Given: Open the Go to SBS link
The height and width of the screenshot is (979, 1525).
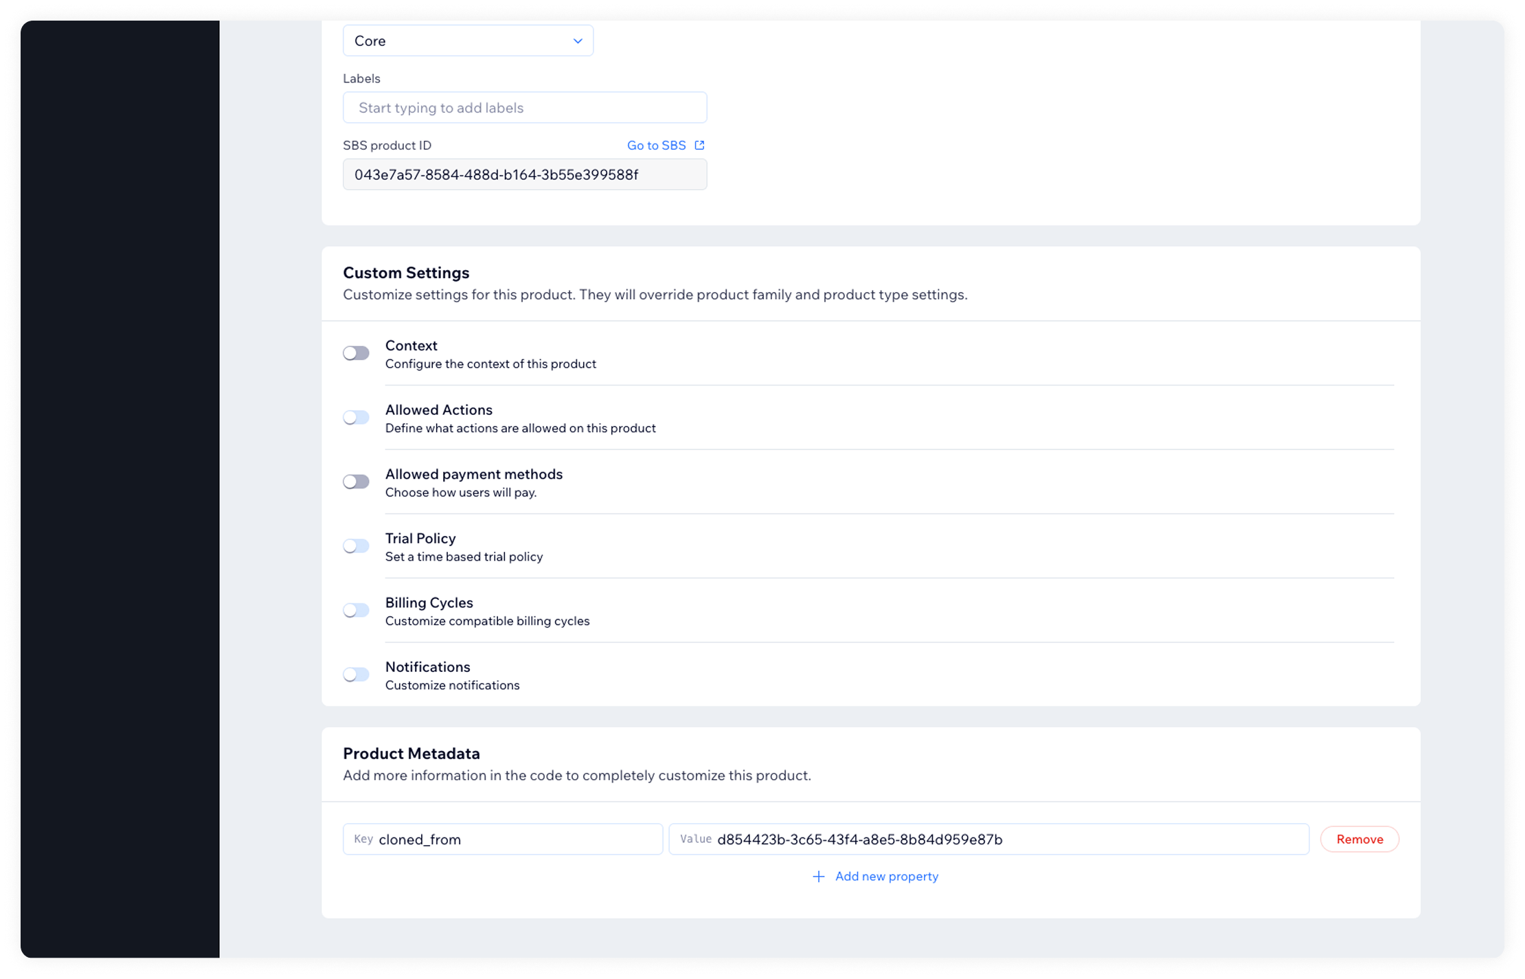Looking at the screenshot, I should click(x=657, y=145).
